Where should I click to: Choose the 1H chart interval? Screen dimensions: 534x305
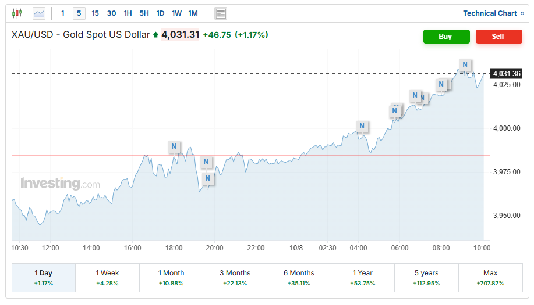(x=128, y=13)
